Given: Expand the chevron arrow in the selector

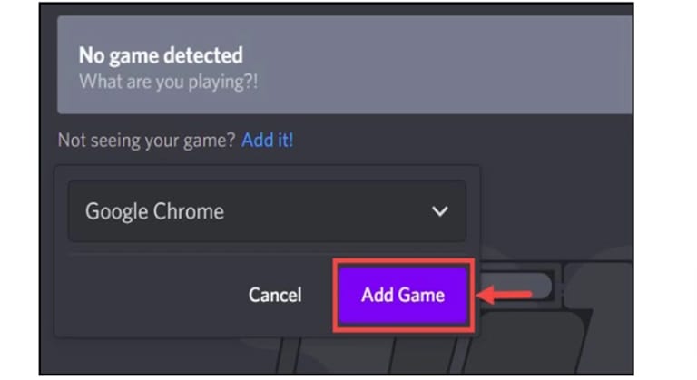Looking at the screenshot, I should tap(439, 211).
